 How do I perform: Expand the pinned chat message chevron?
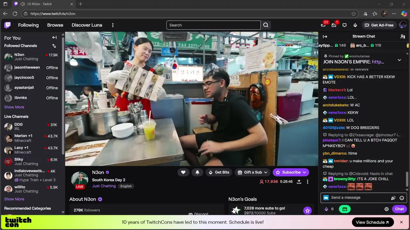(x=399, y=60)
